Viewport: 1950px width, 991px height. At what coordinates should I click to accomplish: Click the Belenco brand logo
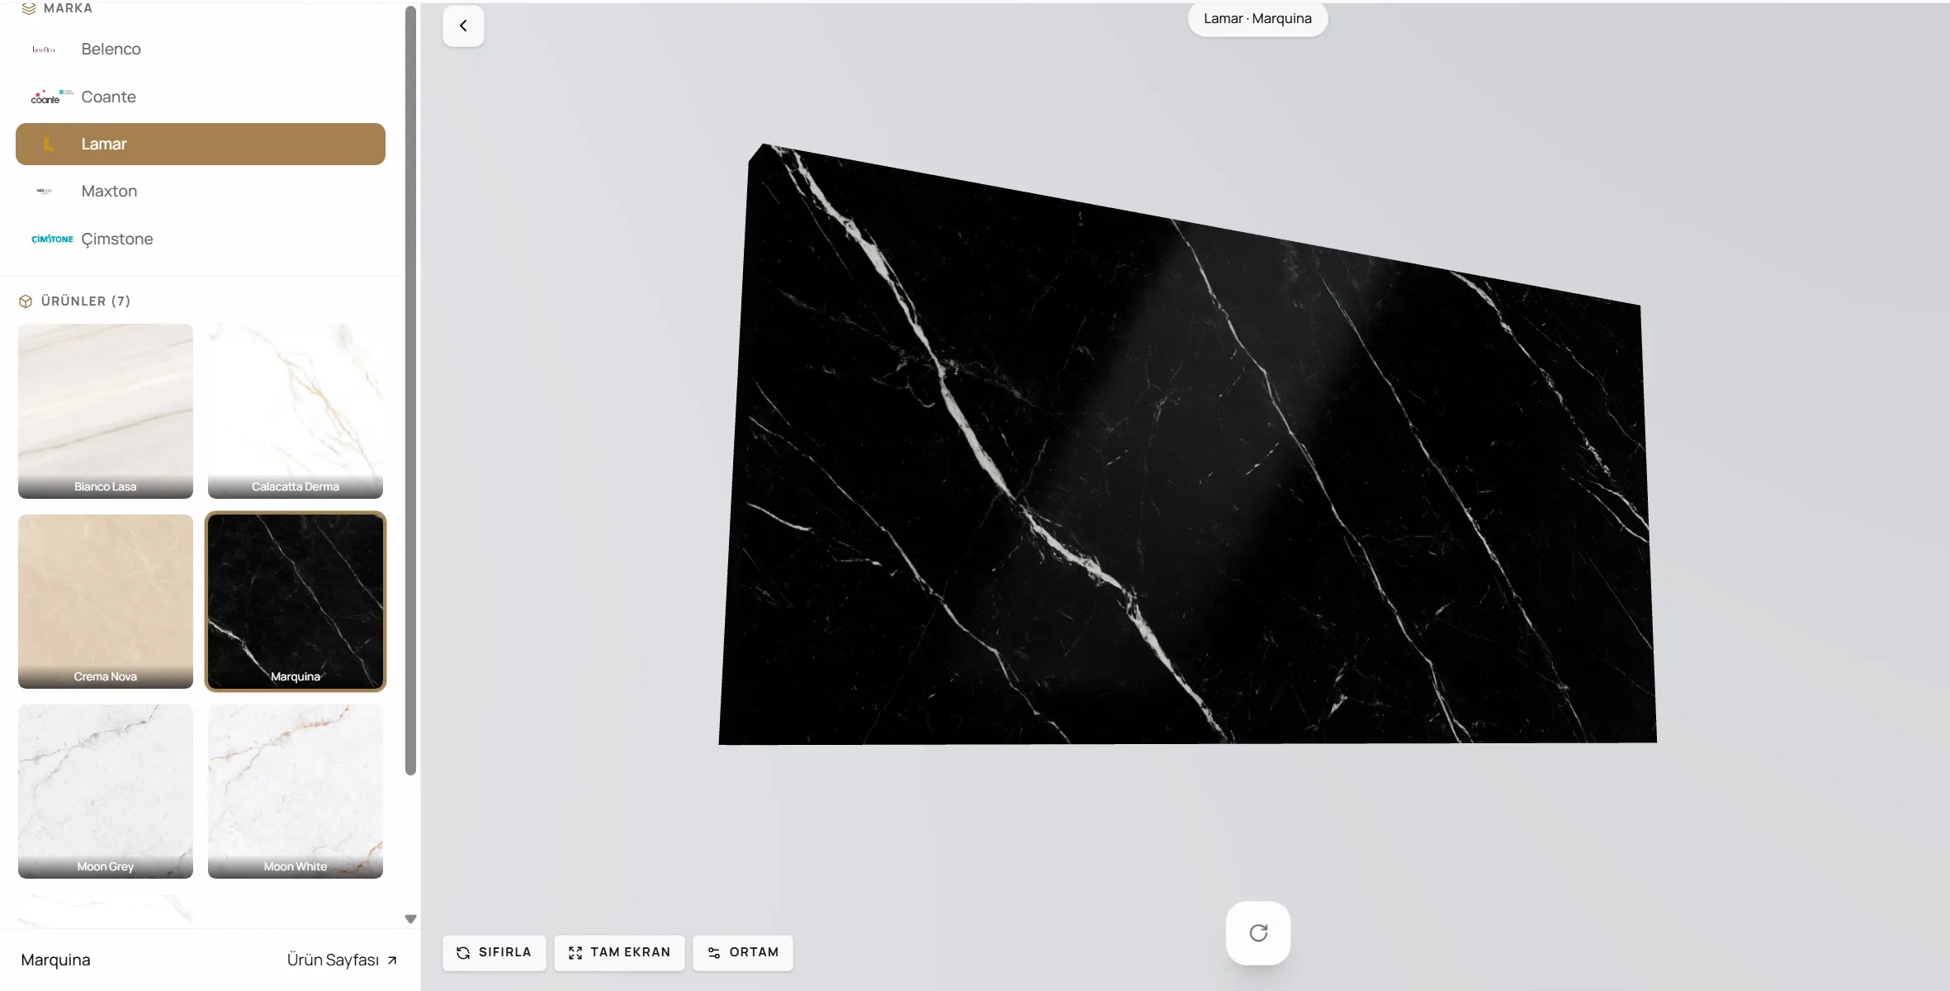pyautogui.click(x=44, y=50)
